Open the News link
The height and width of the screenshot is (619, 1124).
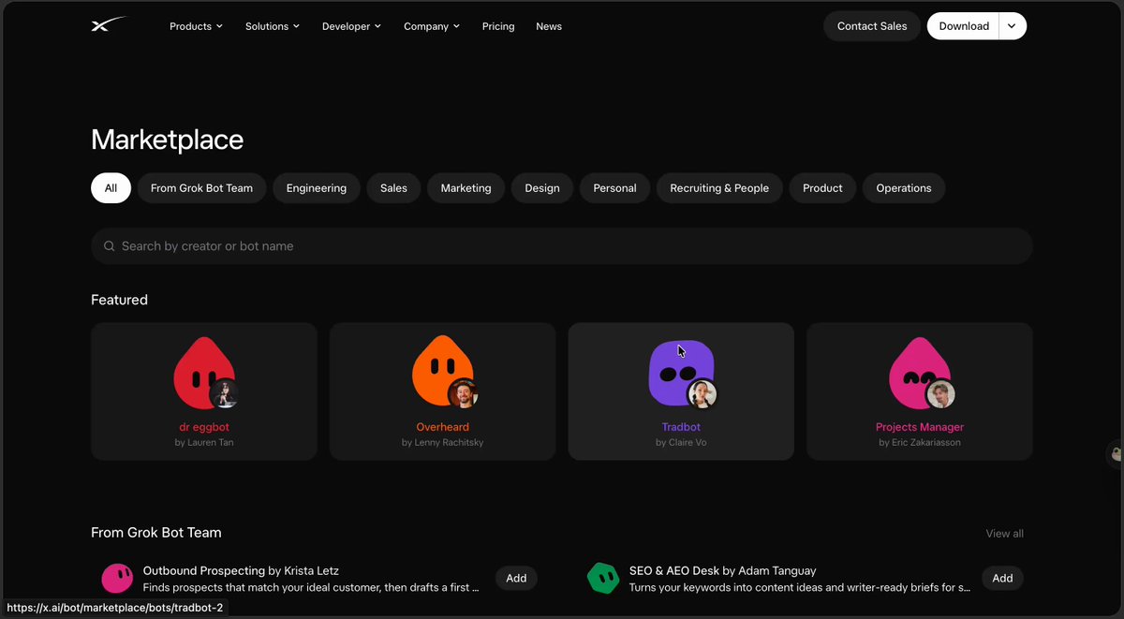[x=549, y=26]
